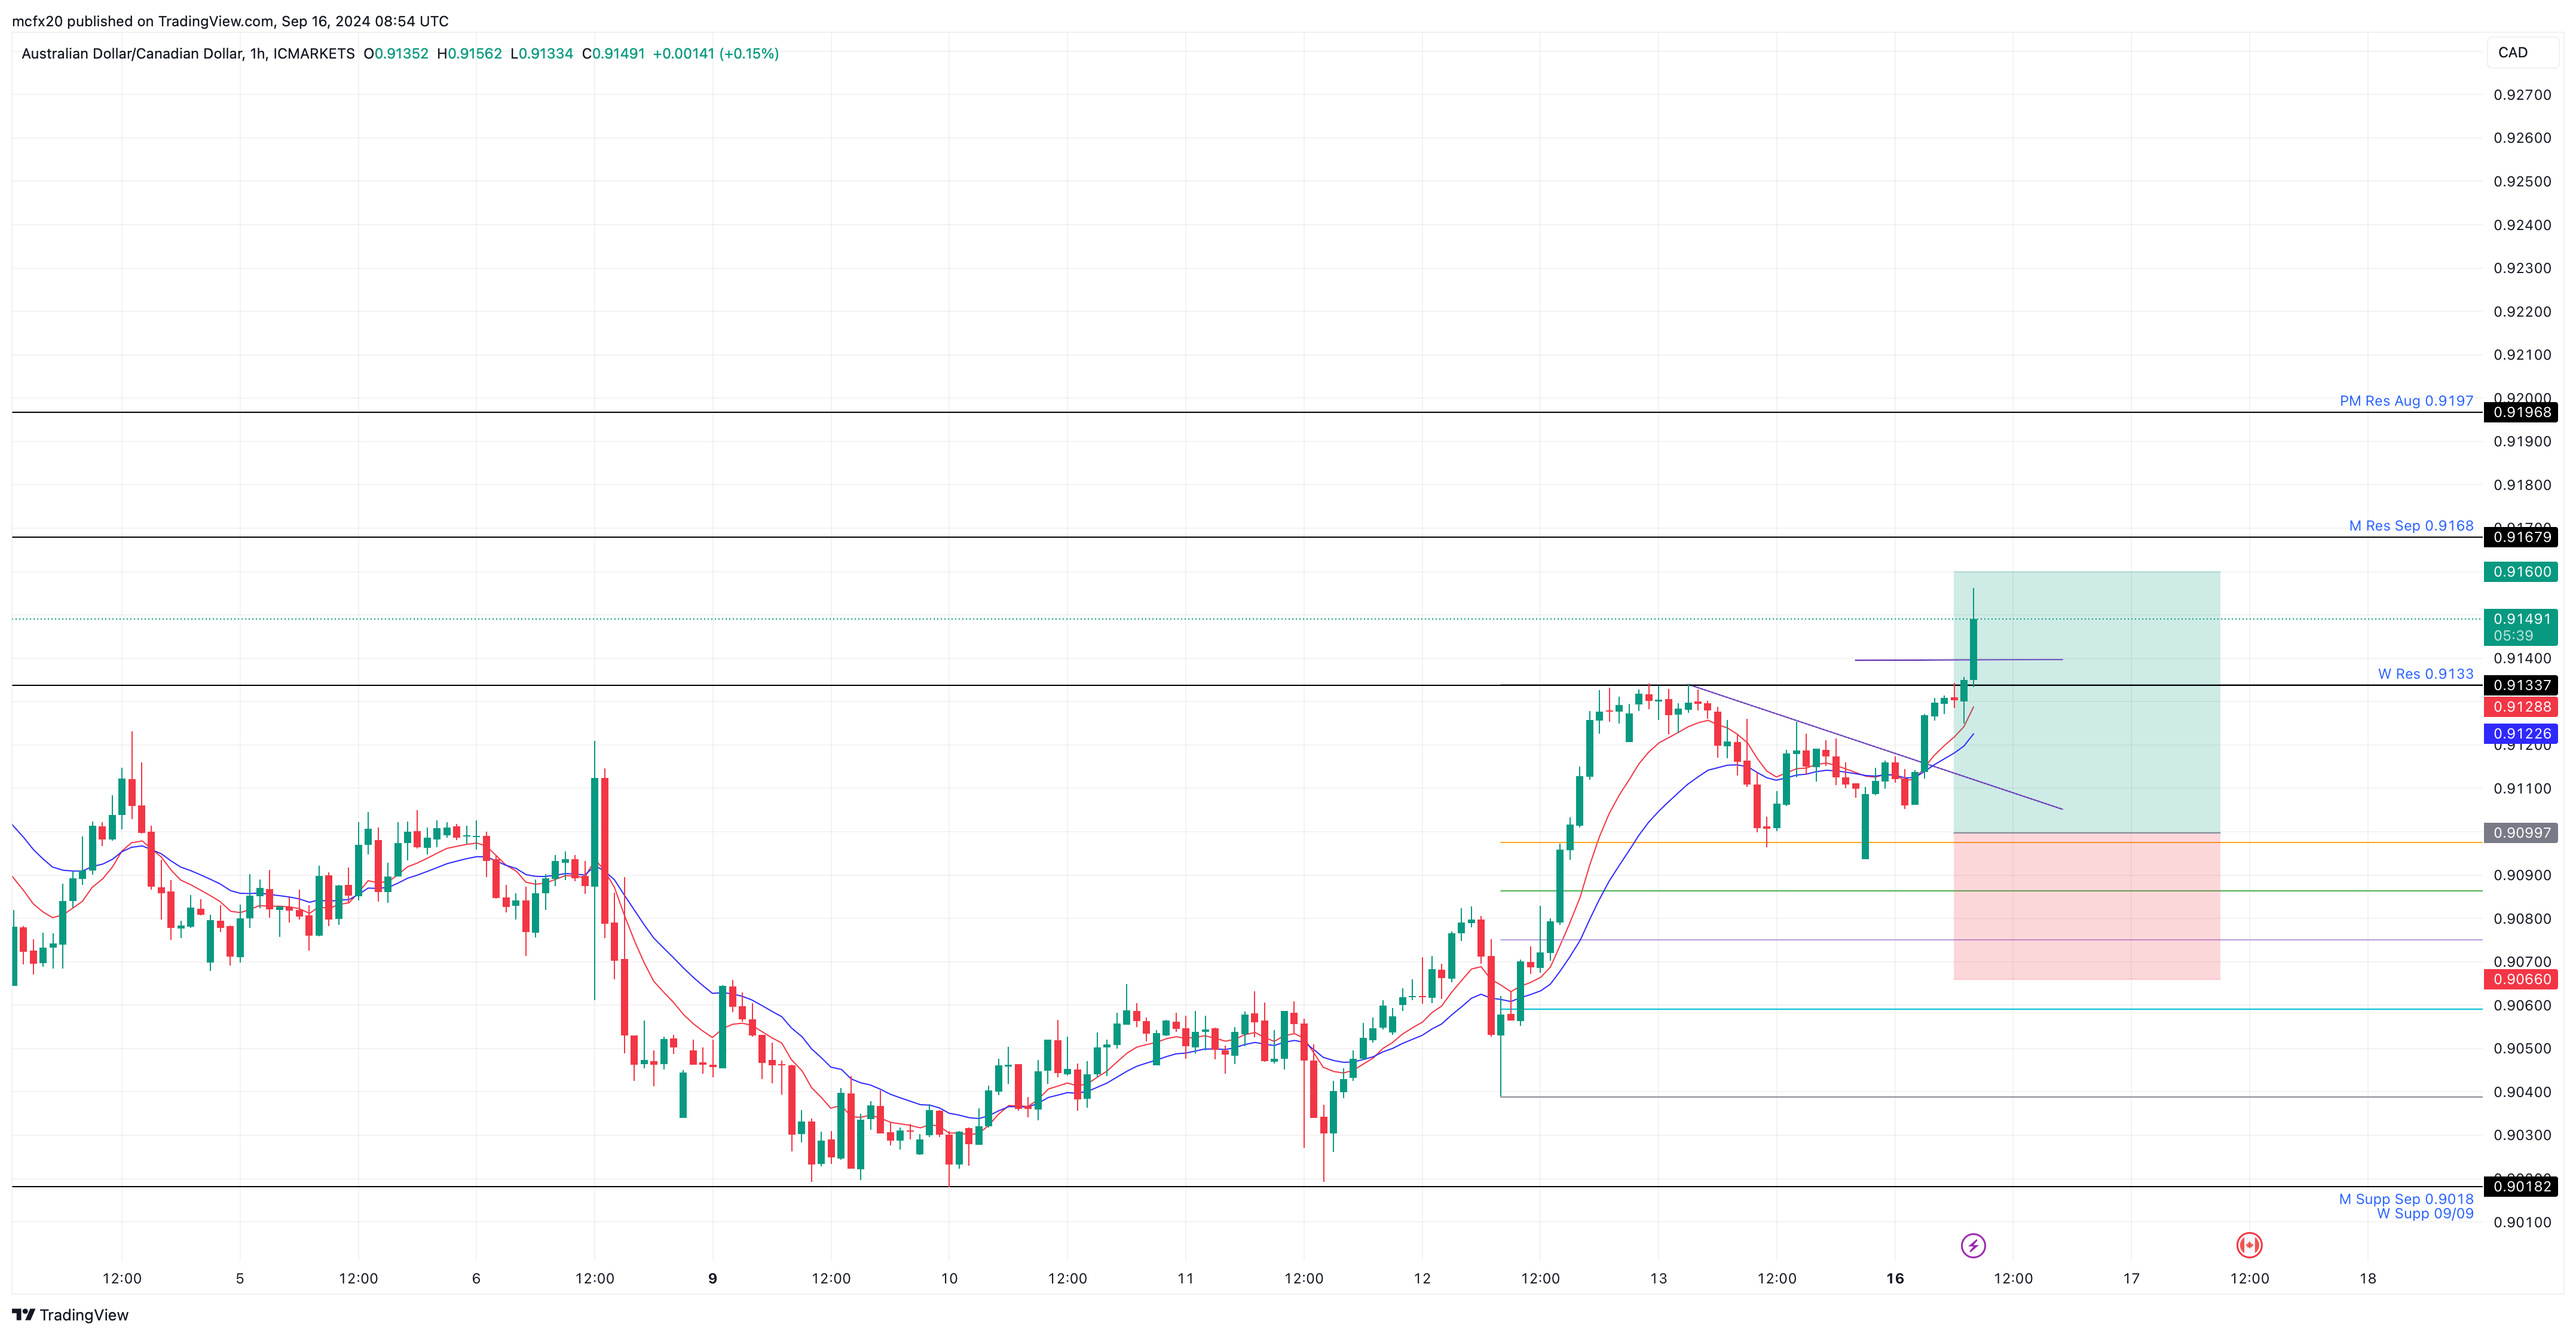
Task: Click the 0.92700 price axis value
Action: click(x=2522, y=95)
